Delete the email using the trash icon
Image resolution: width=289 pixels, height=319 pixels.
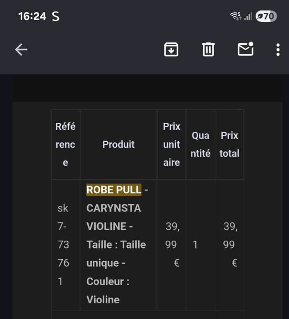click(208, 49)
